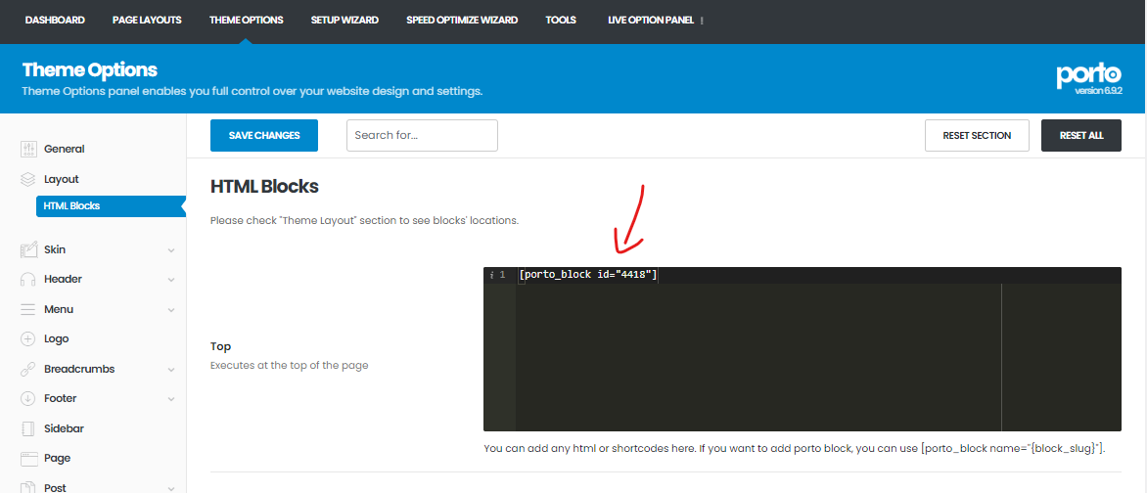Expand the Footer section chevron
Screen dimensions: 1147x493
click(x=171, y=399)
